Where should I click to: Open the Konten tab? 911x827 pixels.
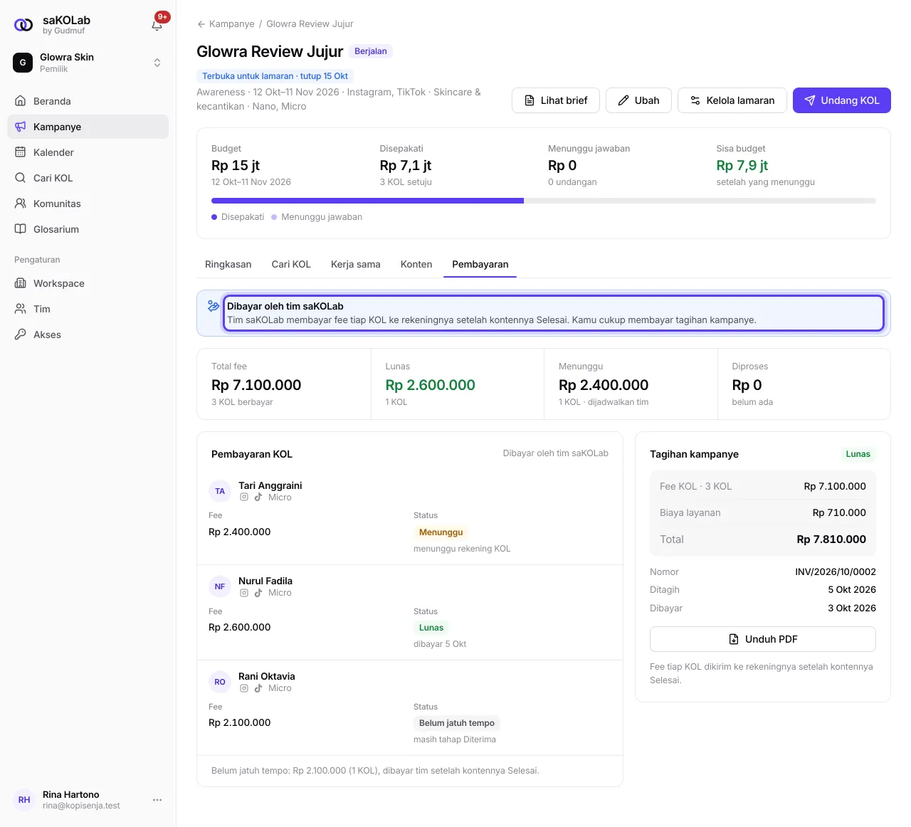pos(416,264)
